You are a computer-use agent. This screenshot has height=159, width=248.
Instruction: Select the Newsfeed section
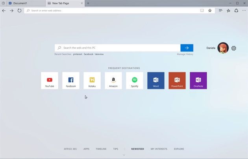[138, 149]
